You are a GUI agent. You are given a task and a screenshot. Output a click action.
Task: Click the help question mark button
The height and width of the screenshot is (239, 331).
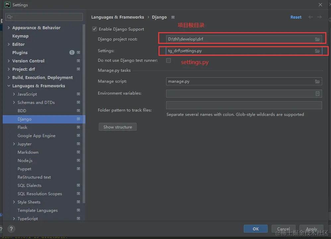point(11,229)
